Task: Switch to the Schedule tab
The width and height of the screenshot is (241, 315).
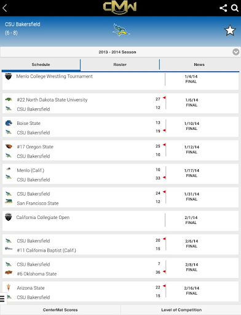Action: pyautogui.click(x=41, y=65)
